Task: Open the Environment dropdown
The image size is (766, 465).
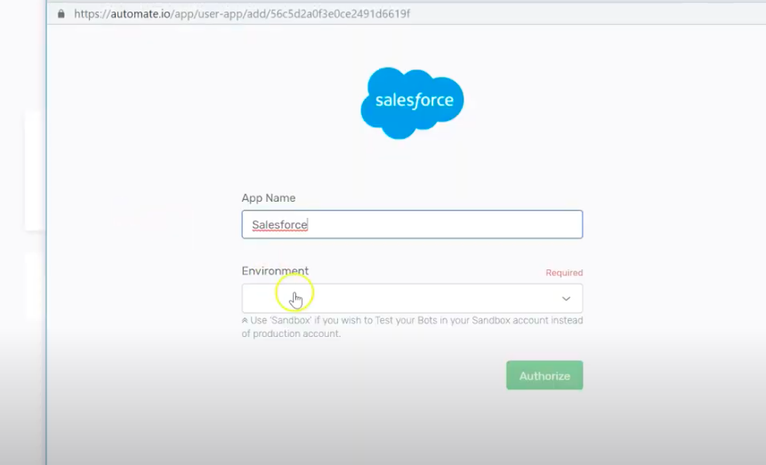Action: click(x=412, y=298)
